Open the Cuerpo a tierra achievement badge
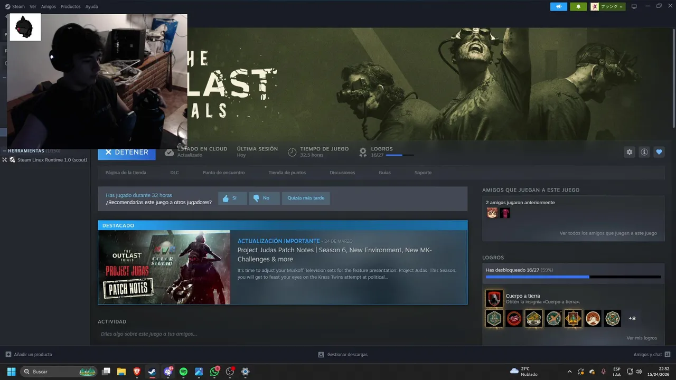 point(494,299)
